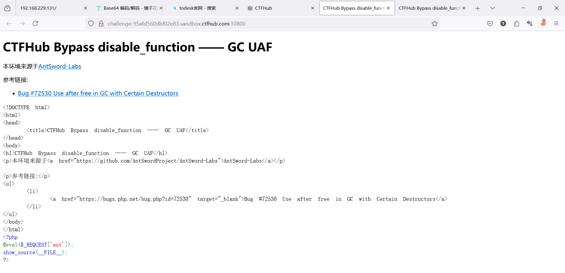Go back to the previous page

coord(9,23)
